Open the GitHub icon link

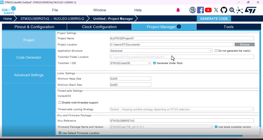224,10
